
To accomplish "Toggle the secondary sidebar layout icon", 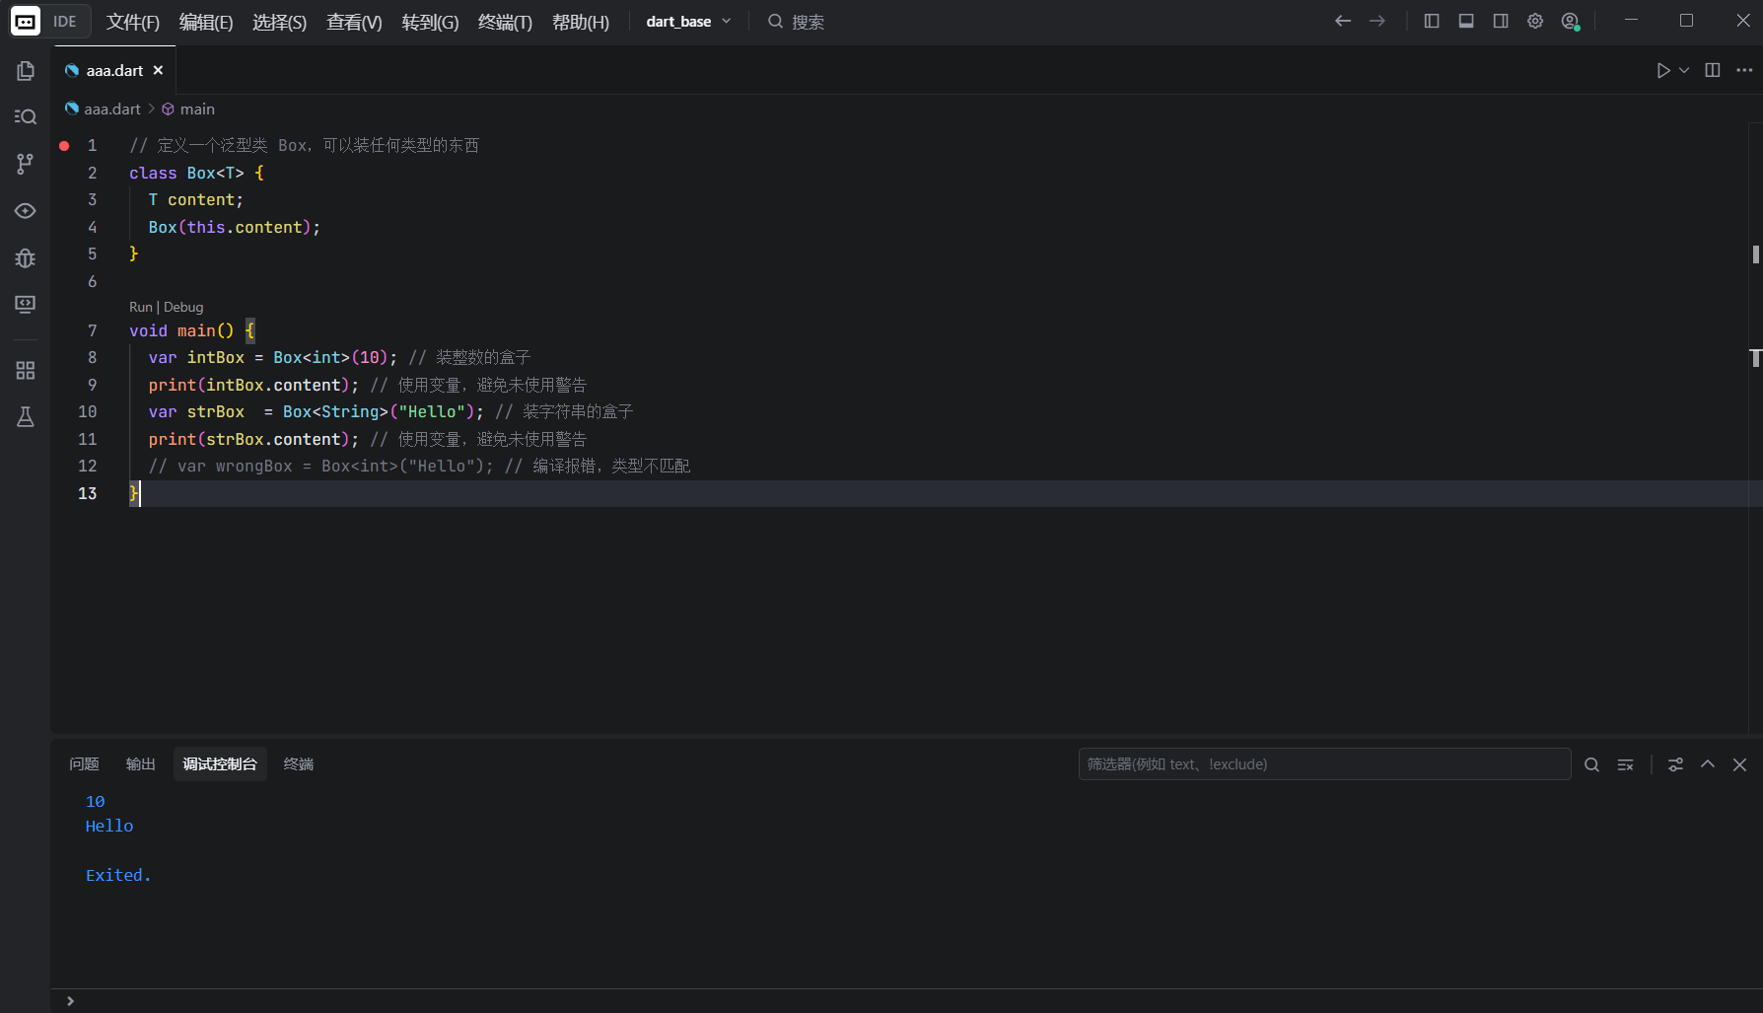I will tap(1501, 21).
